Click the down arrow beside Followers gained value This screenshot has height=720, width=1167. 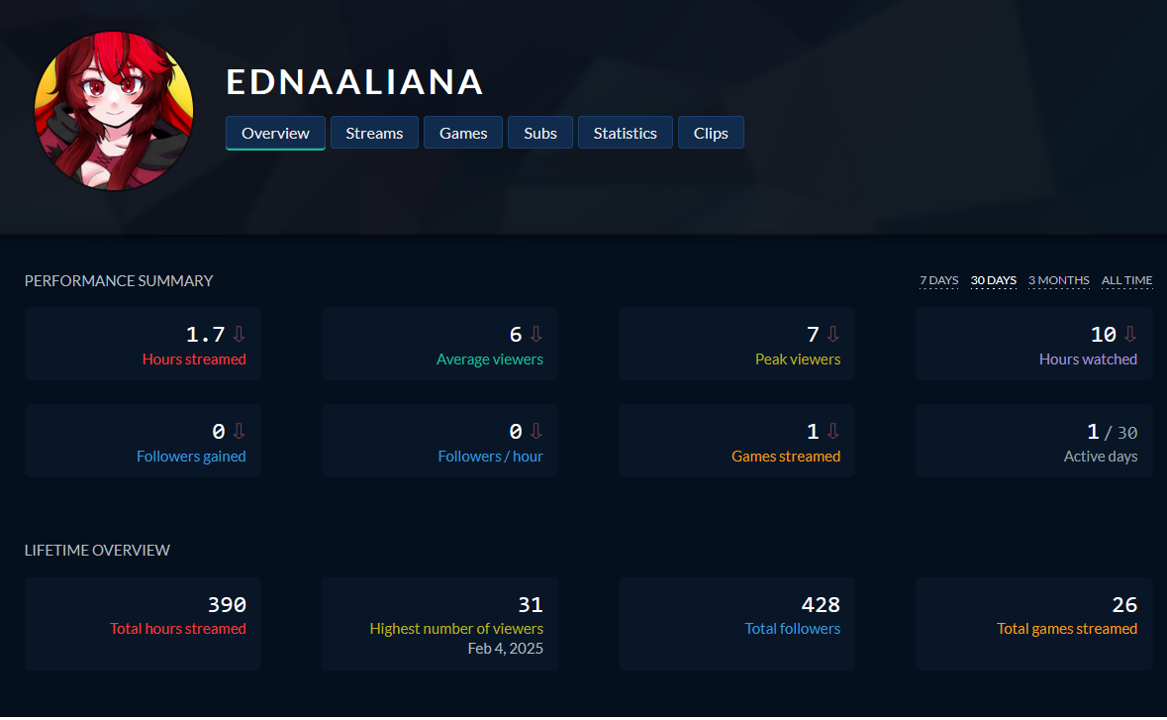(239, 431)
